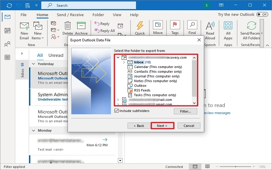Open the More Apps grid in sidebar
The width and height of the screenshot is (272, 170).
point(7,57)
